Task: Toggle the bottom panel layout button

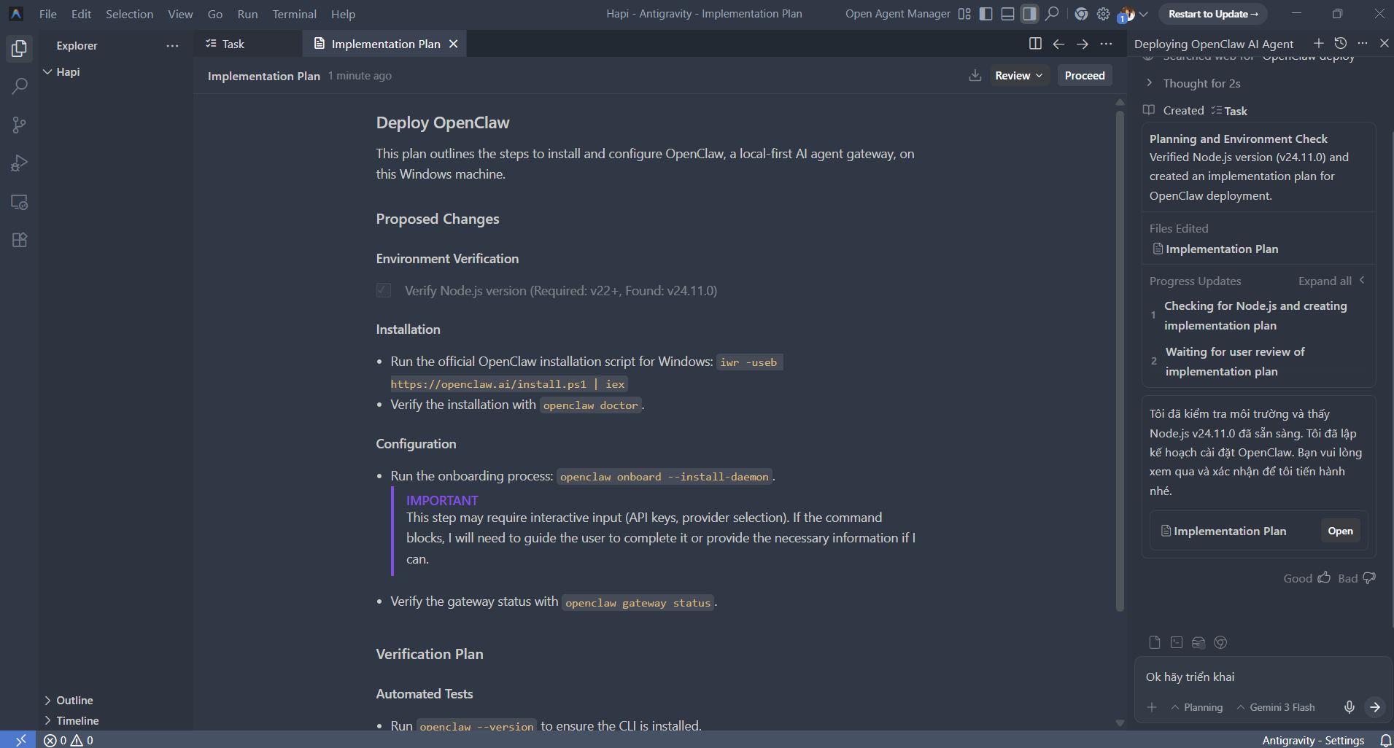Action: click(1007, 14)
